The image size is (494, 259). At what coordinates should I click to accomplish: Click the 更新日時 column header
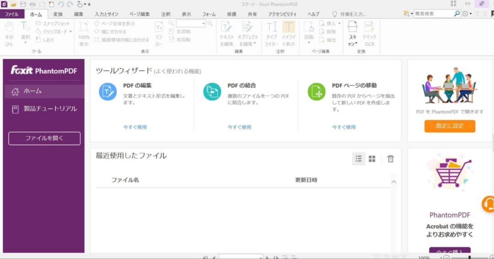tap(306, 180)
